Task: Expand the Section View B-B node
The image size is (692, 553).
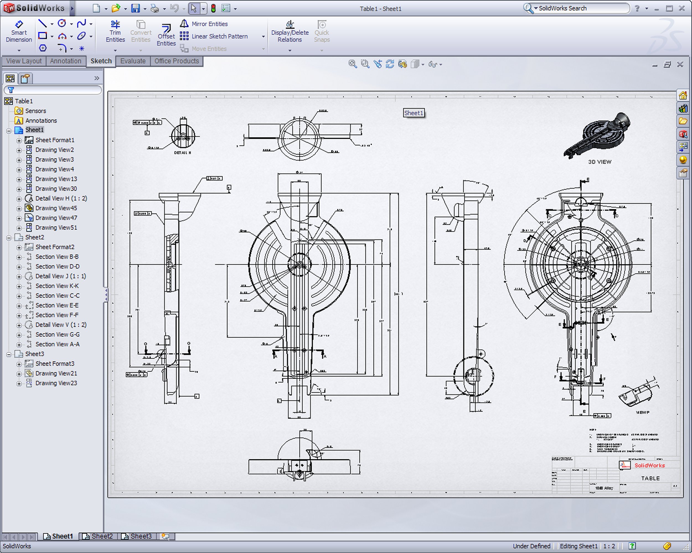Action: [x=19, y=257]
